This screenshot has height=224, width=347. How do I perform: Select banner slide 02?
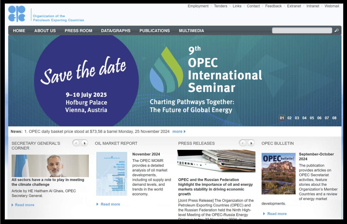point(290,118)
